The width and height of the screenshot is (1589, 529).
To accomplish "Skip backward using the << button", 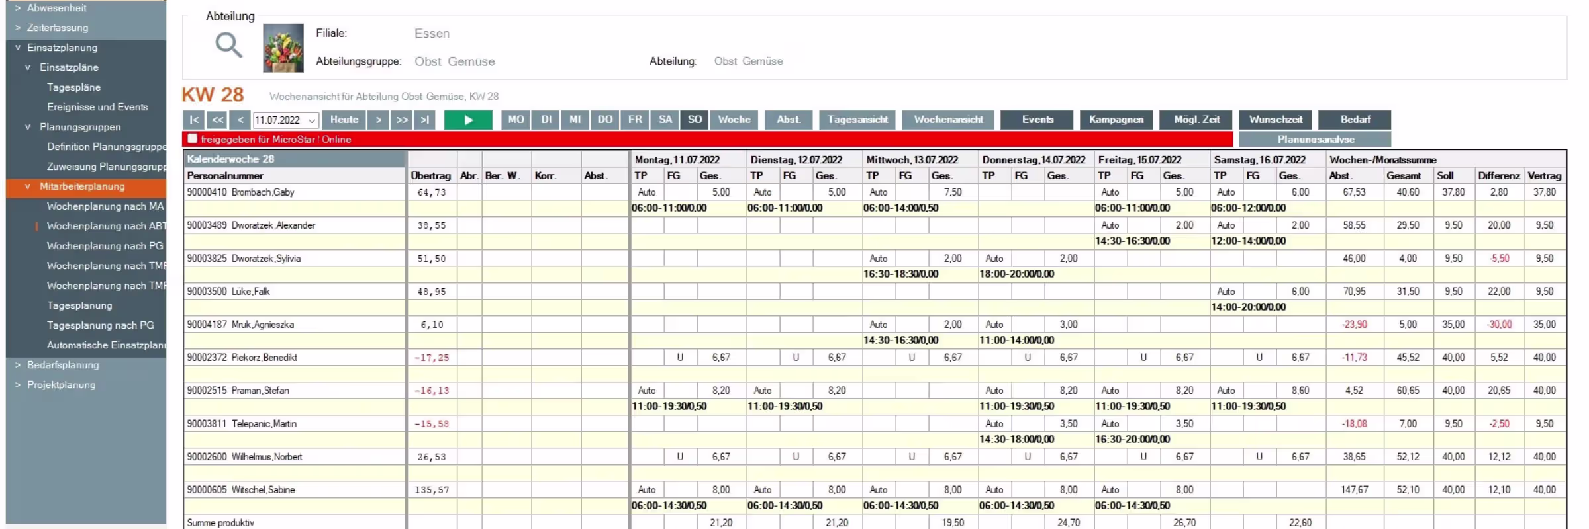I will pyautogui.click(x=217, y=120).
